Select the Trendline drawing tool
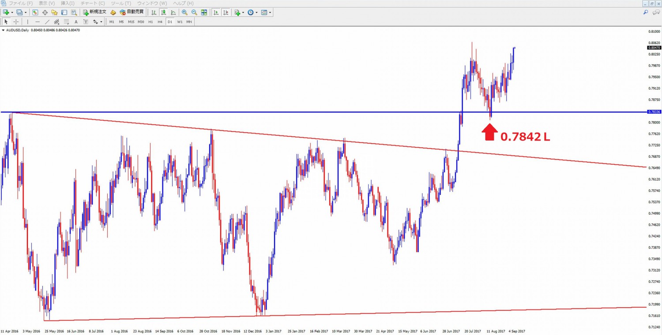The image size is (662, 335). pyautogui.click(x=47, y=22)
